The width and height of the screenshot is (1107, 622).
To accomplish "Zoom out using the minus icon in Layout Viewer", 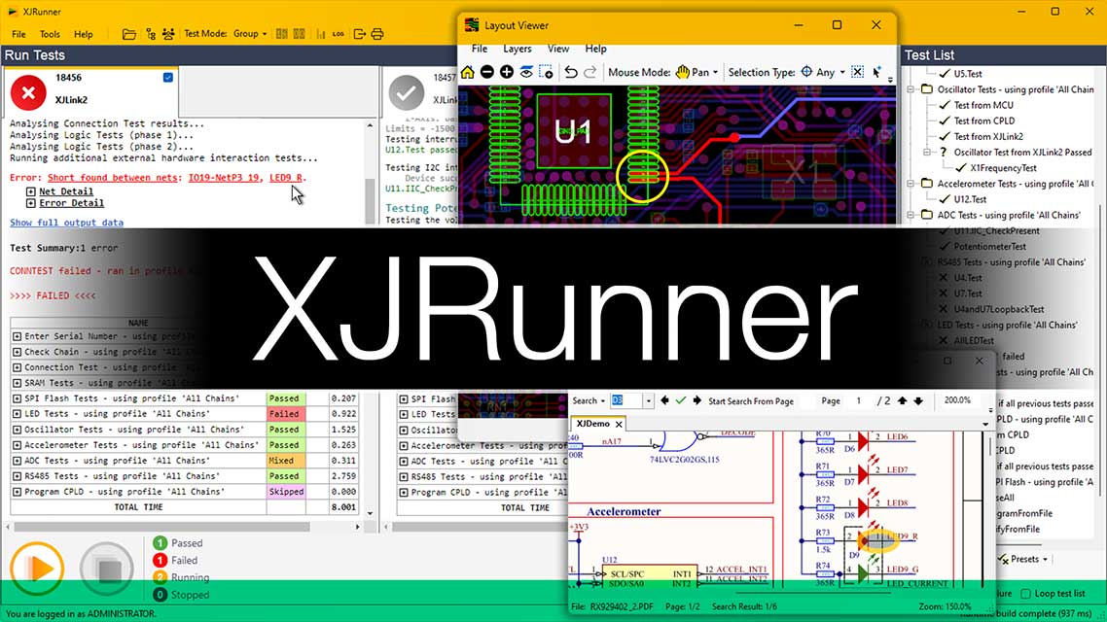I will pyautogui.click(x=487, y=72).
